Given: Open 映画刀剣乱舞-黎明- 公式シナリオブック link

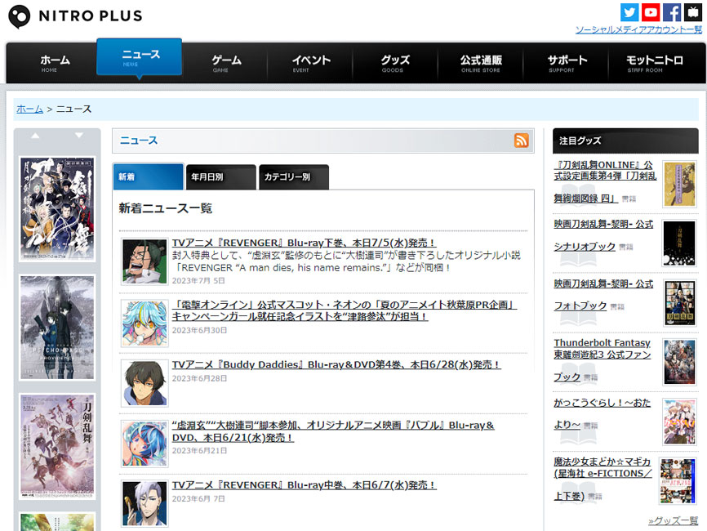Looking at the screenshot, I should pos(604,235).
